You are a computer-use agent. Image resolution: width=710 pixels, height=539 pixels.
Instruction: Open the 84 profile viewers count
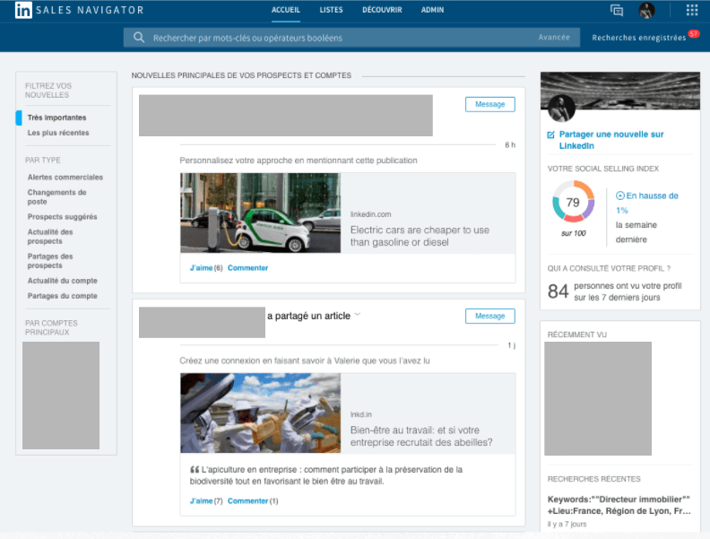[x=558, y=291]
